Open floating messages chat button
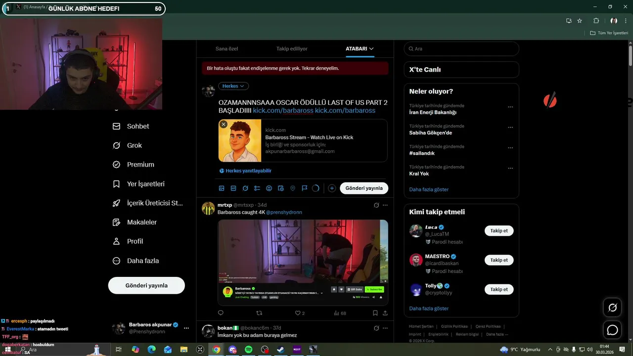633x356 pixels. (x=612, y=330)
